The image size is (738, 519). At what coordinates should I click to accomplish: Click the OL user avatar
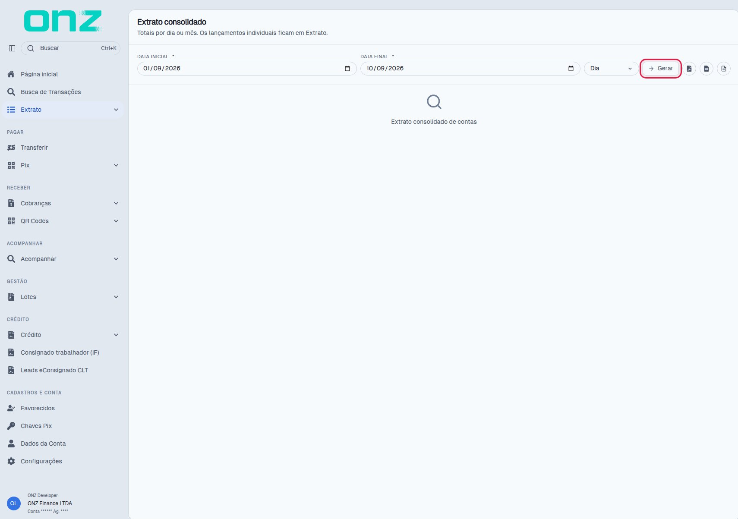pyautogui.click(x=14, y=503)
